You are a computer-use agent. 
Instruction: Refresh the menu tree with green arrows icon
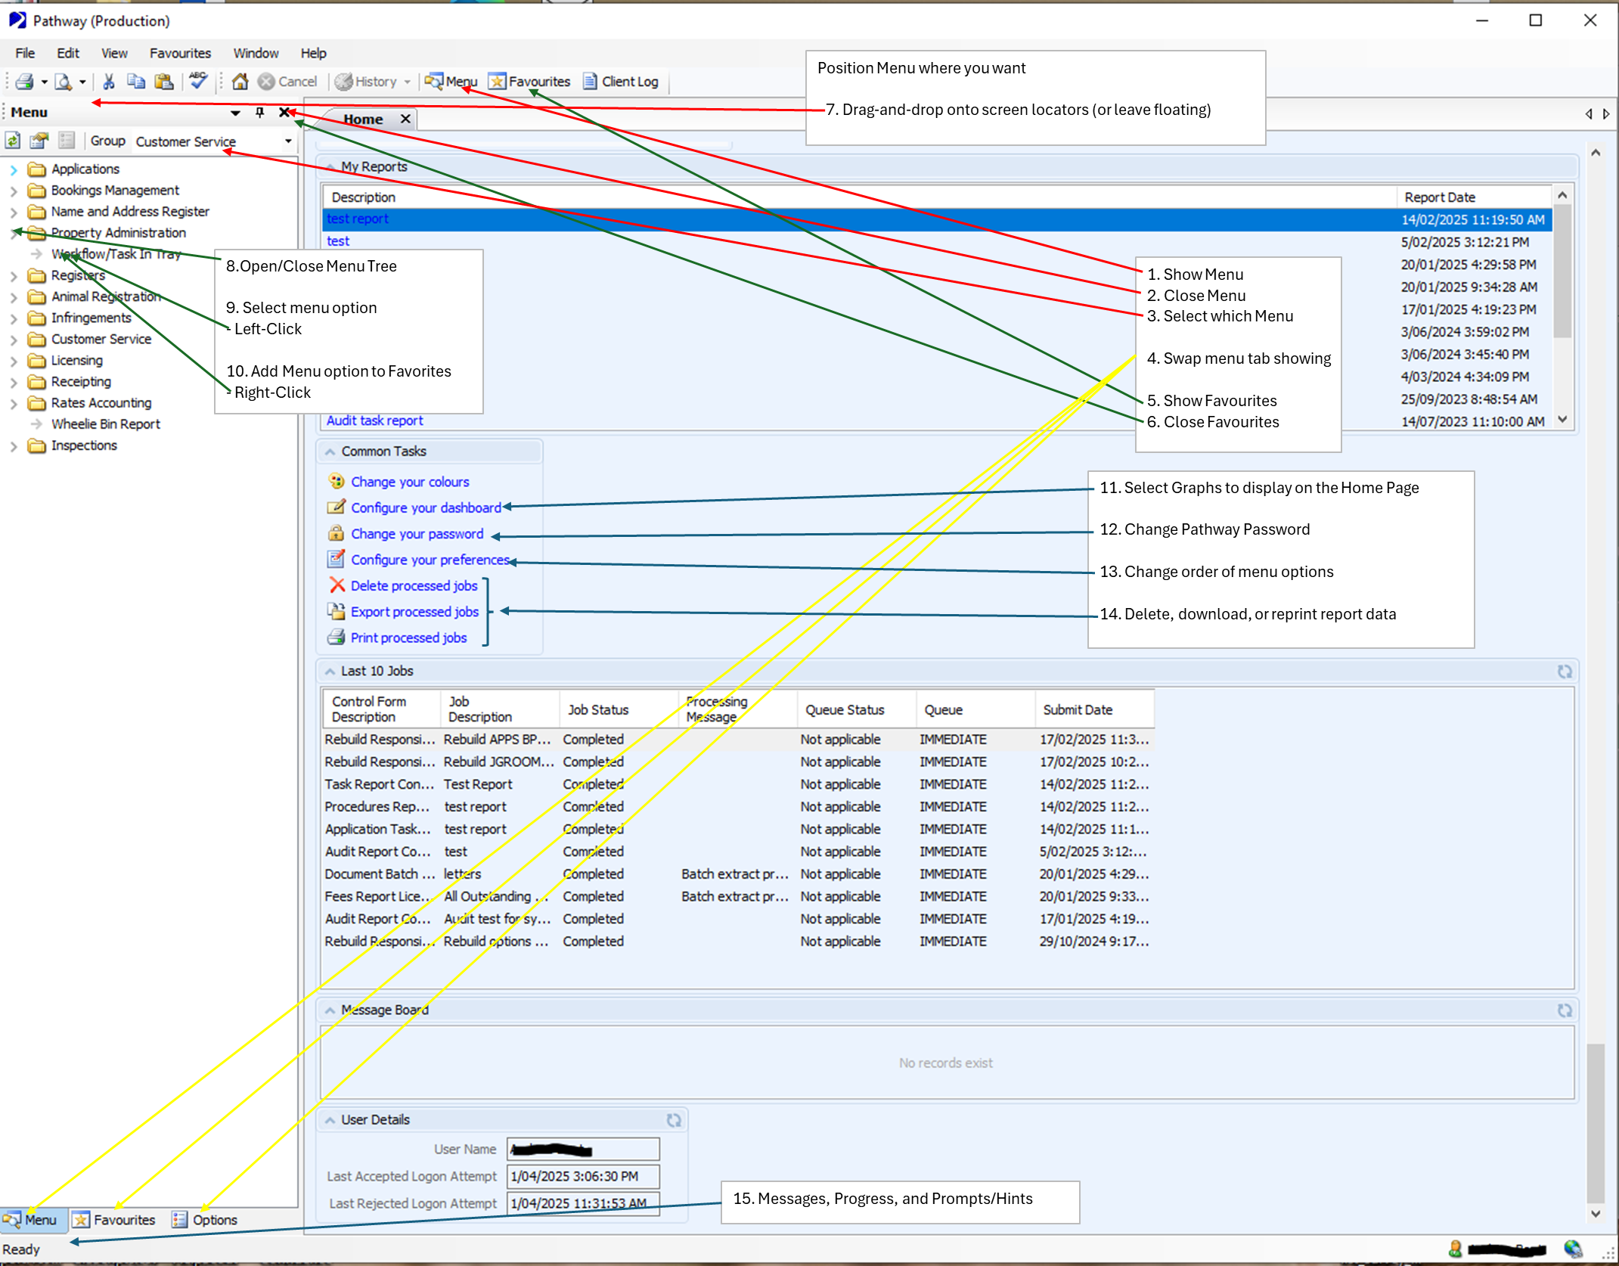coord(13,141)
